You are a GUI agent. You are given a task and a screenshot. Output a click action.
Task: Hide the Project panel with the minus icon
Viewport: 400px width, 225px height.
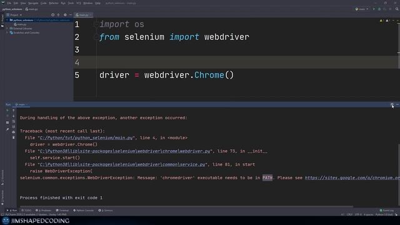pos(71,15)
